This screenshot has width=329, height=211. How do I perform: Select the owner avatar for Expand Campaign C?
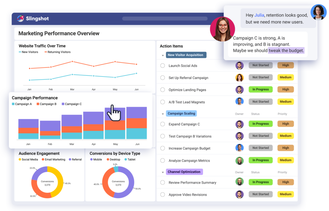[239, 124]
